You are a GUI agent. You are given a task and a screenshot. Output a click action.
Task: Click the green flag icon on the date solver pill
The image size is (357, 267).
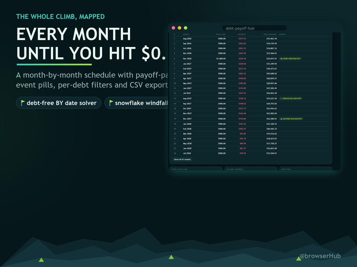[23, 103]
